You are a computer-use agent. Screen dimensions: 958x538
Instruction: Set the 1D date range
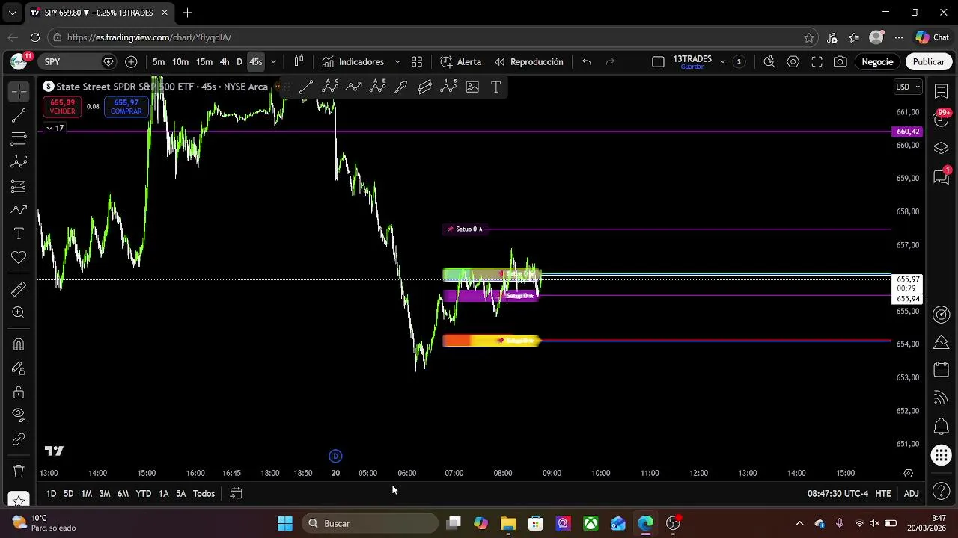(51, 494)
